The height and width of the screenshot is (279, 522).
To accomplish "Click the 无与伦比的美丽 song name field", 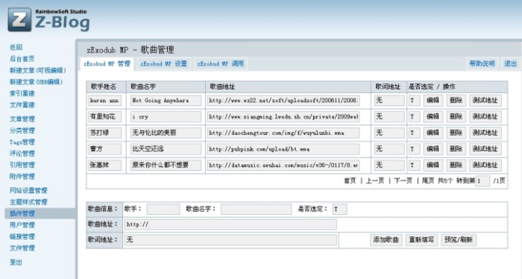I will [x=166, y=133].
